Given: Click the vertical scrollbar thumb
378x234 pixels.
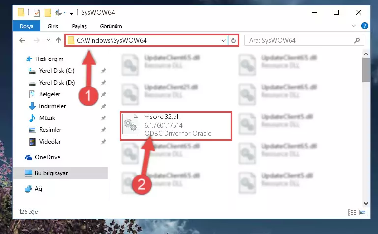Looking at the screenshot, I should coord(366,70).
